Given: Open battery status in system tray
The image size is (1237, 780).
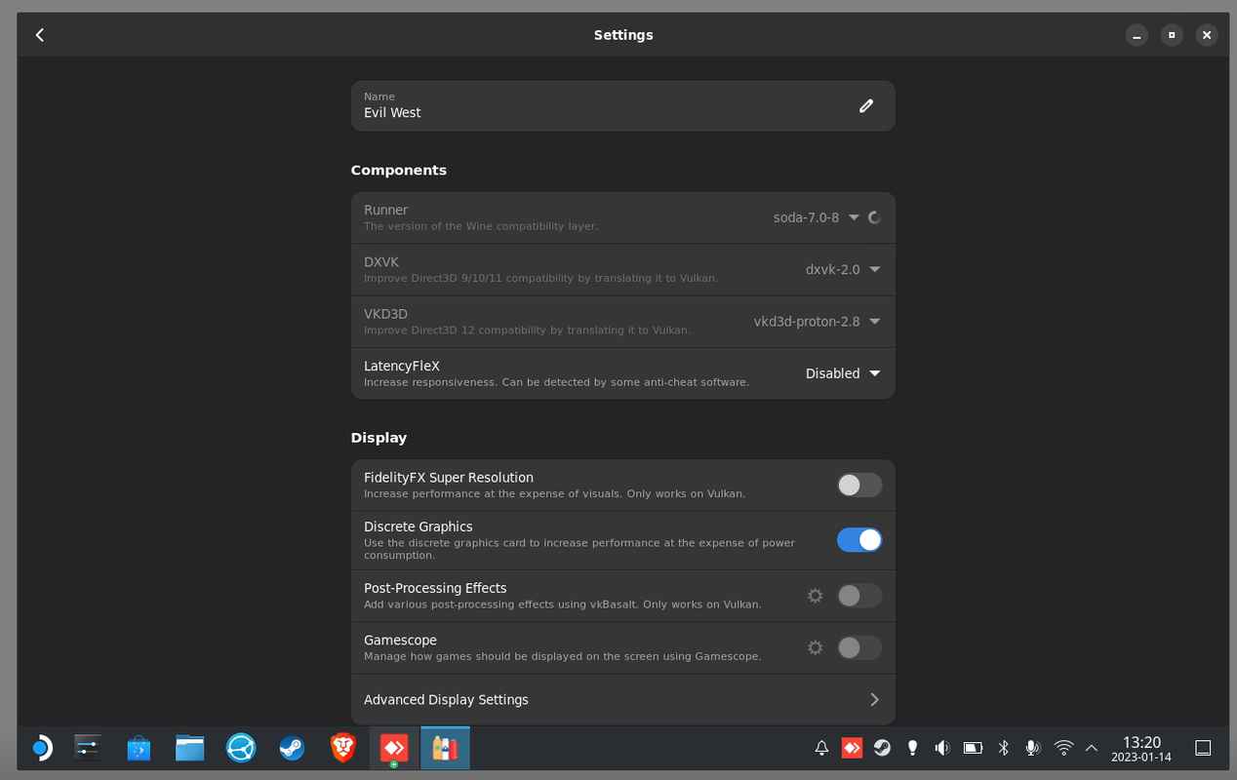Looking at the screenshot, I should click(973, 748).
